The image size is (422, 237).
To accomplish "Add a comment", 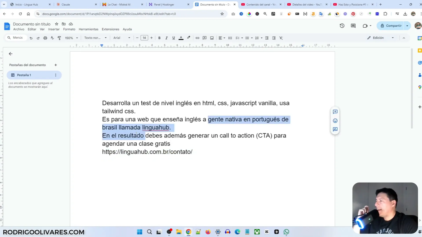I will point(204,38).
